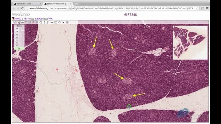Set zoom to Fit
The image size is (221, 124).
(x=17, y=28)
